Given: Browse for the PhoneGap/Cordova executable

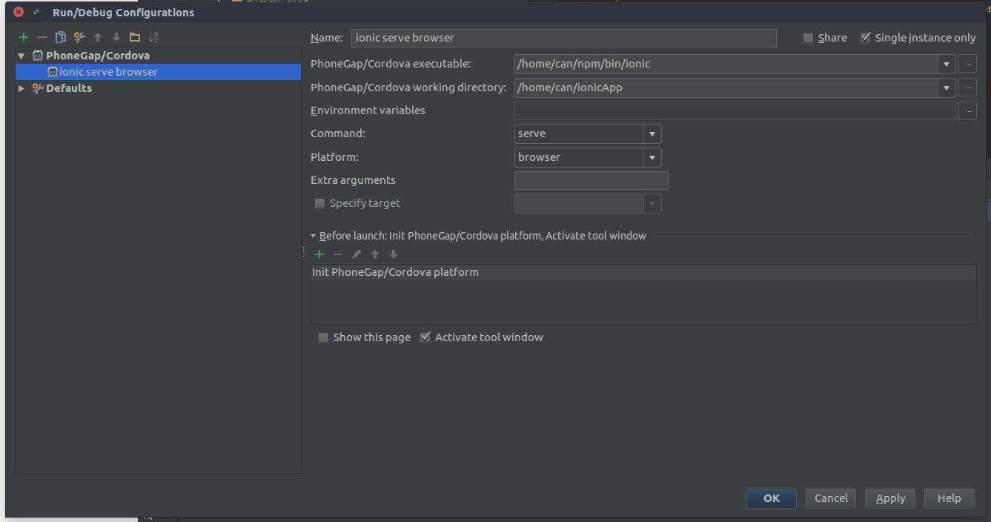Looking at the screenshot, I should tap(968, 64).
